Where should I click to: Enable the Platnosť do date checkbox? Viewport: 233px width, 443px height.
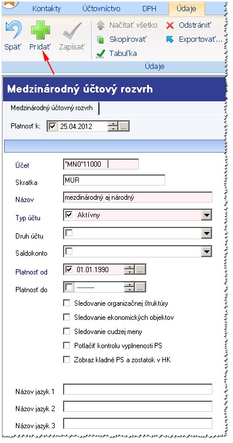click(x=68, y=287)
